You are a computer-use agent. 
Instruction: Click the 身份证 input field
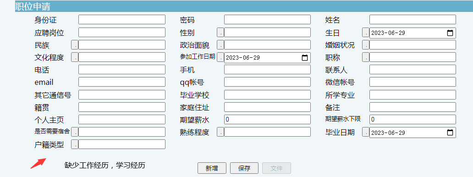pos(122,20)
